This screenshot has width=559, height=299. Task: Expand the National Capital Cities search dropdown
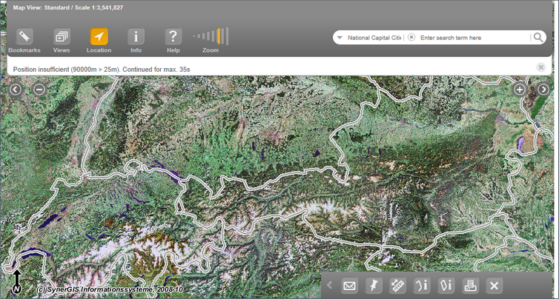click(x=339, y=37)
